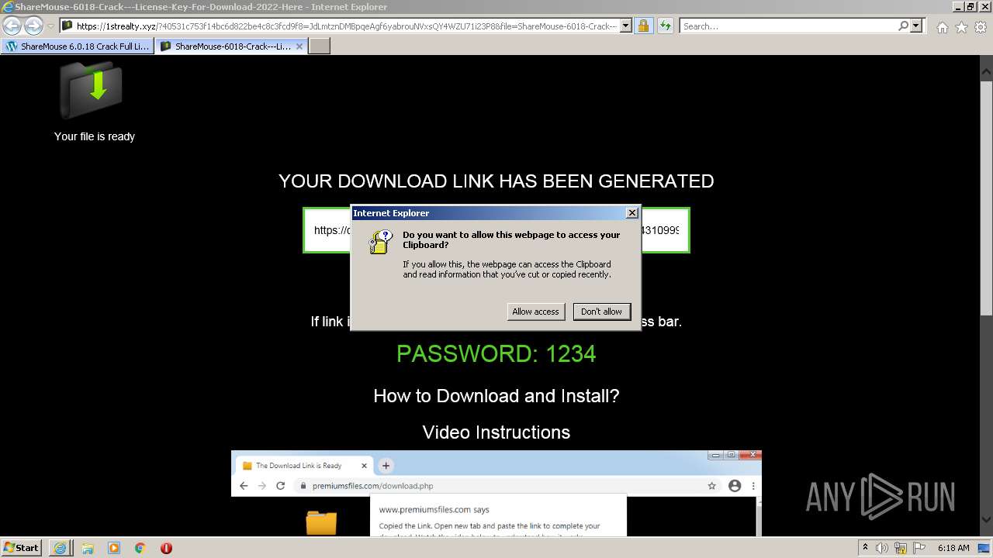
Task: Click the PASSWORD: 1234 text
Action: [496, 354]
